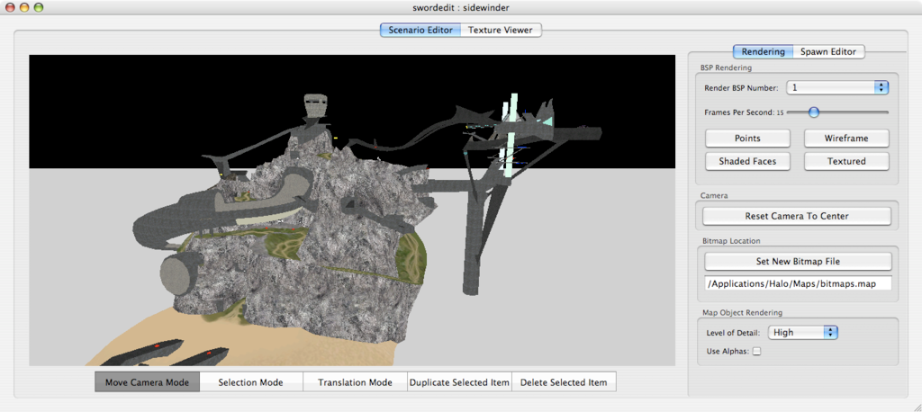Focus the bitmaps.map path field
The height and width of the screenshot is (412, 922).
[798, 284]
